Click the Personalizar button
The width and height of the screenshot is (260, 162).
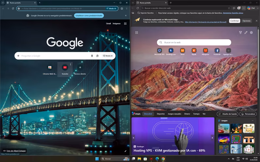(x=248, y=114)
